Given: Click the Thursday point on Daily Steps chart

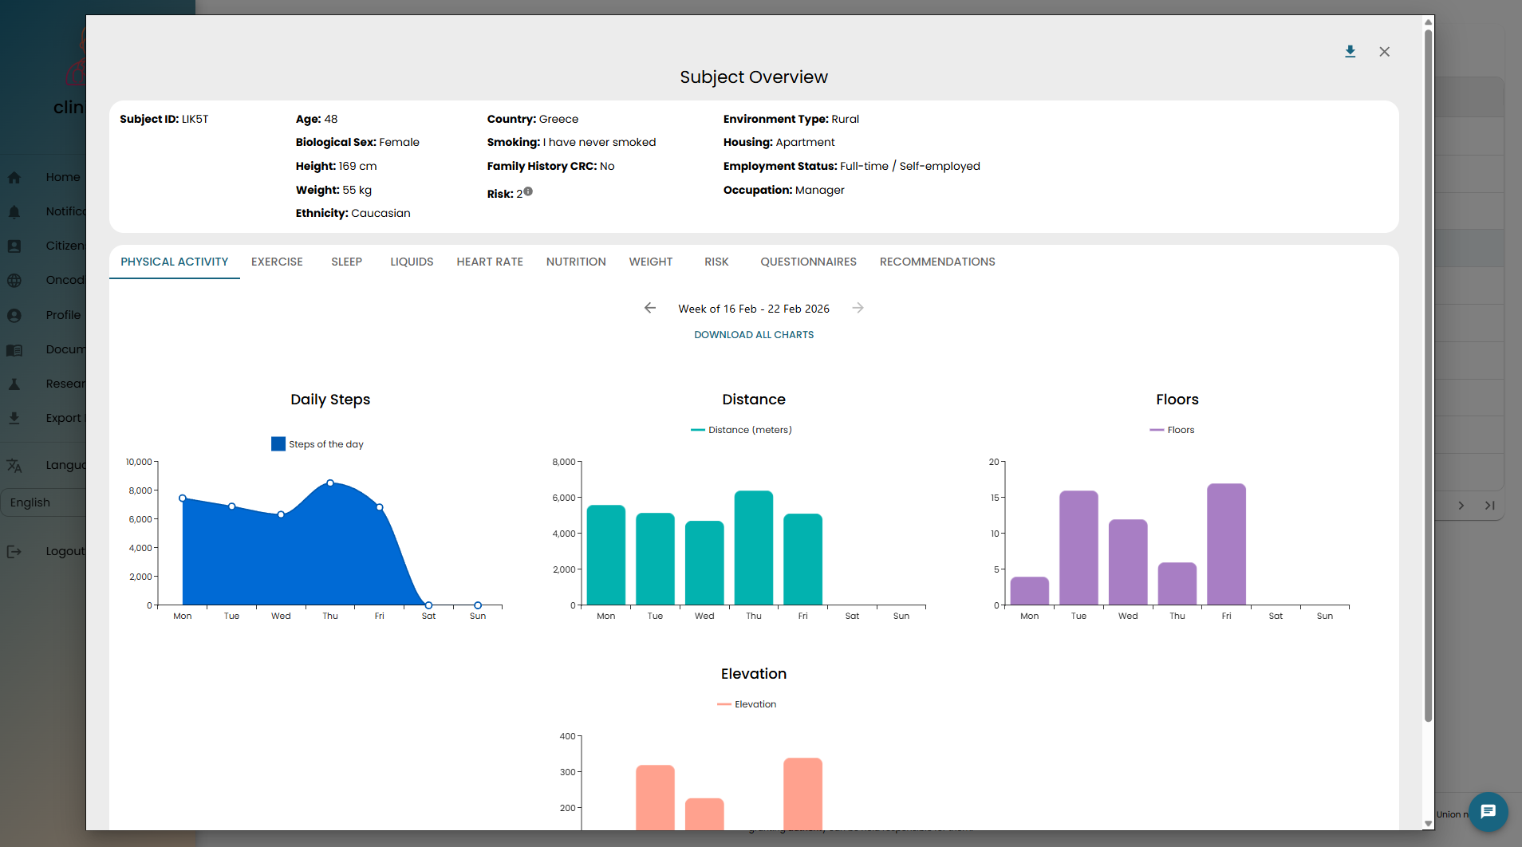Looking at the screenshot, I should tap(330, 483).
